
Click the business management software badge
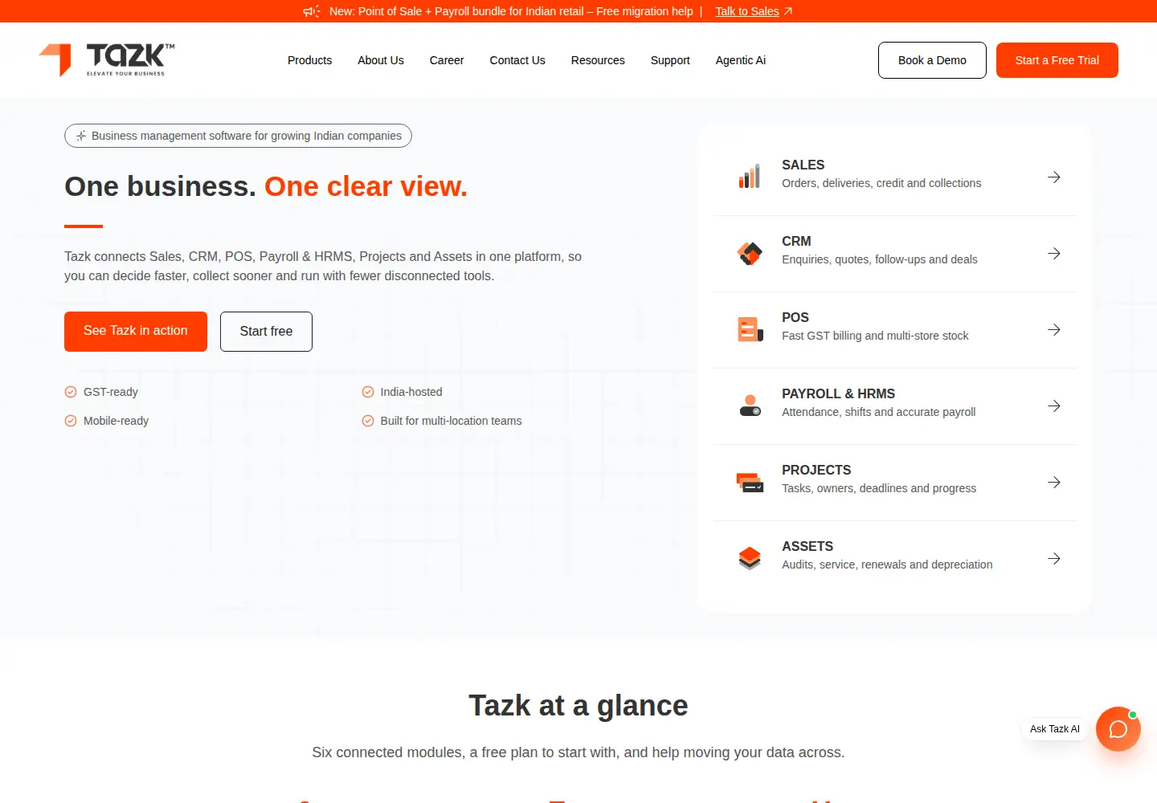point(238,136)
